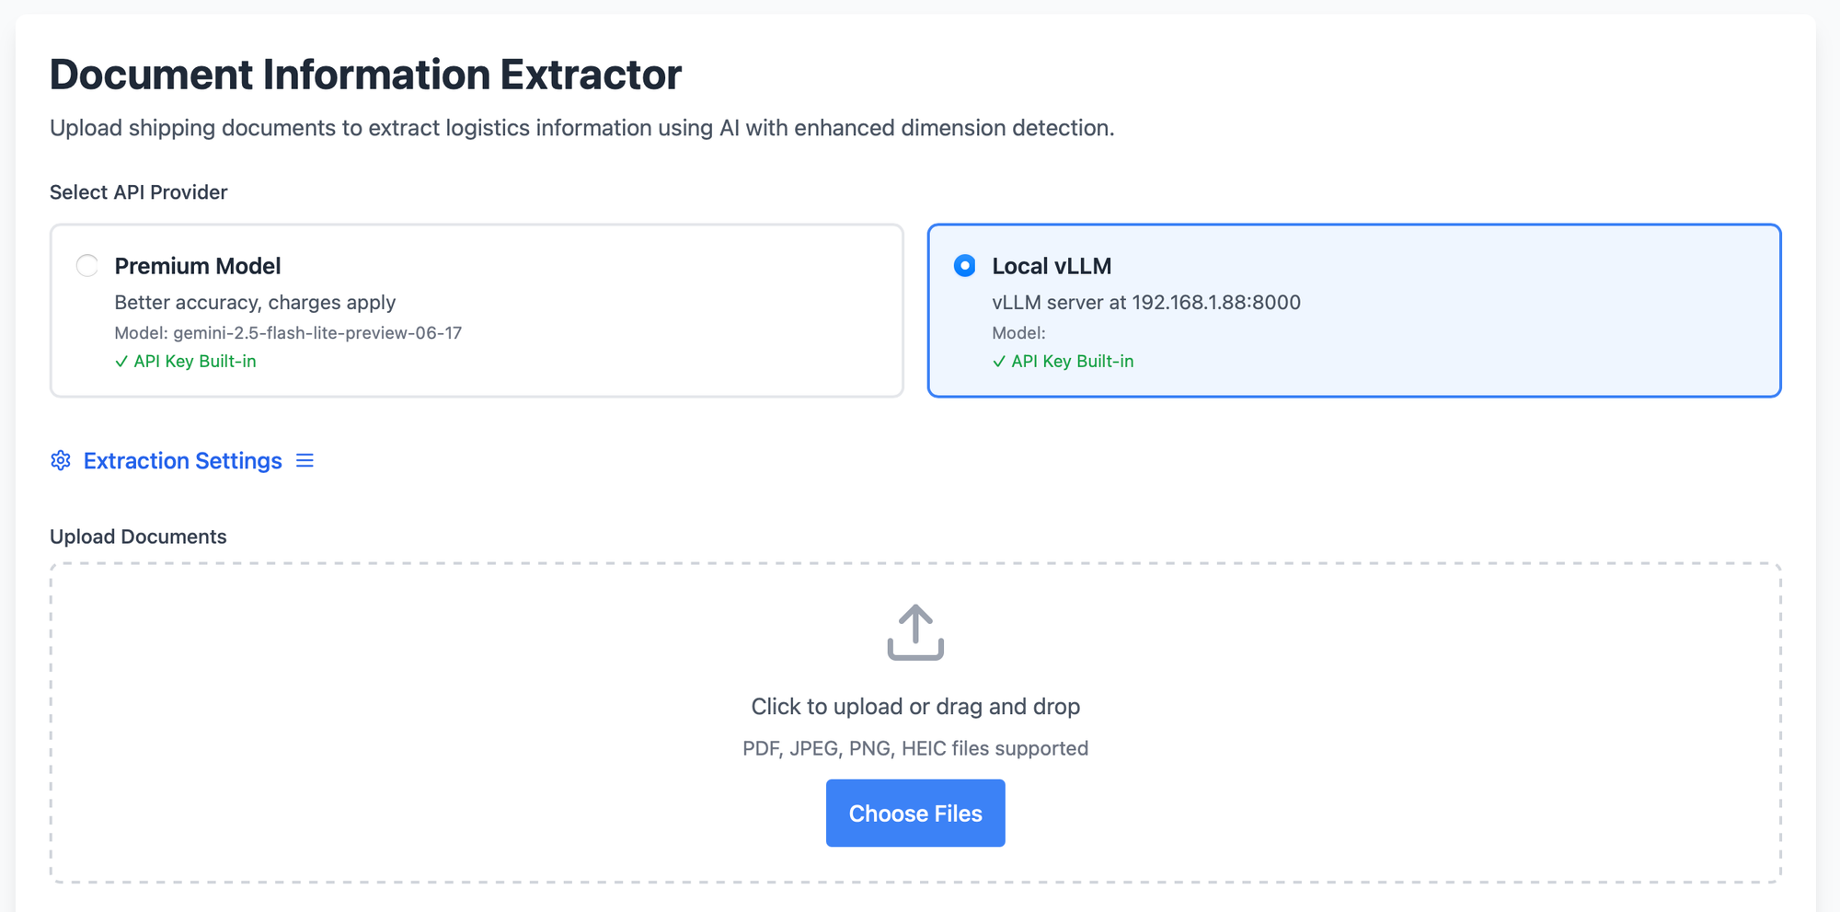The image size is (1840, 912).
Task: Select the Local vLLM radio button
Action: coord(964,266)
